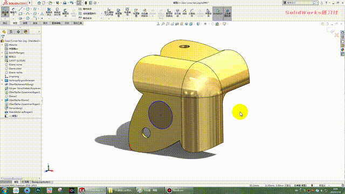Viewport: 345px width, 194px height.
Task: Click the Home icon in quick-access toolbar
Action: [39, 3]
